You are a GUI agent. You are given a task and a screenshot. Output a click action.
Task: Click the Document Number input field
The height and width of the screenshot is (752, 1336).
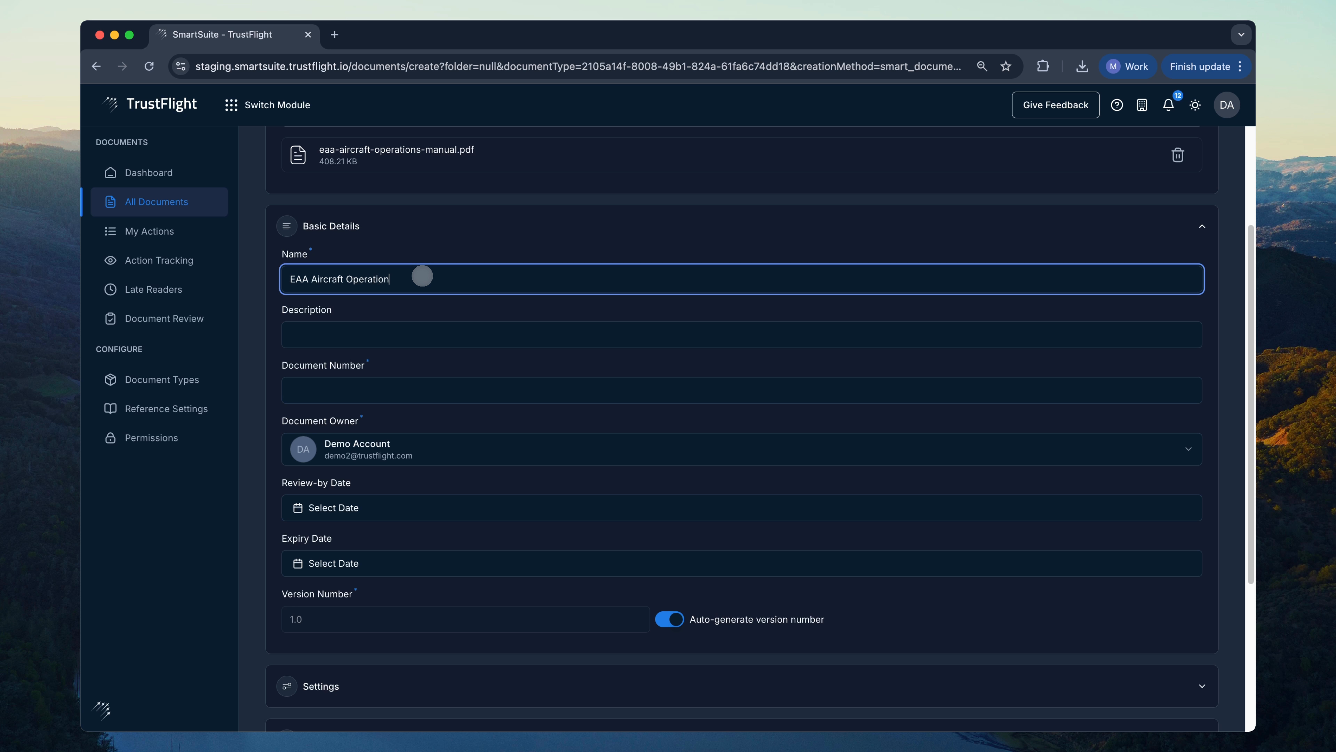742,390
